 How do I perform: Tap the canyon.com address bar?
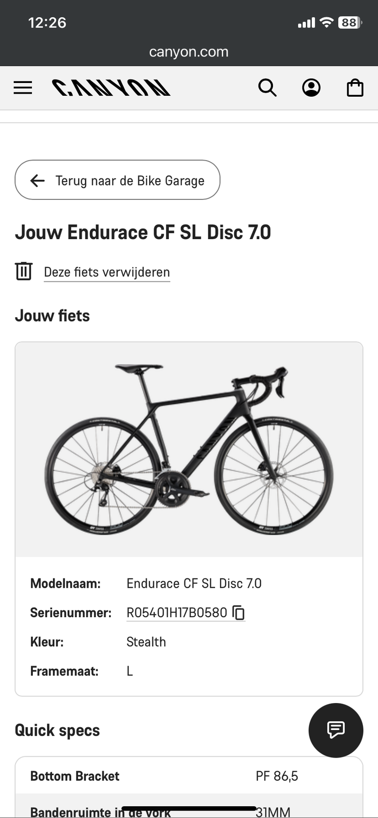point(189,52)
